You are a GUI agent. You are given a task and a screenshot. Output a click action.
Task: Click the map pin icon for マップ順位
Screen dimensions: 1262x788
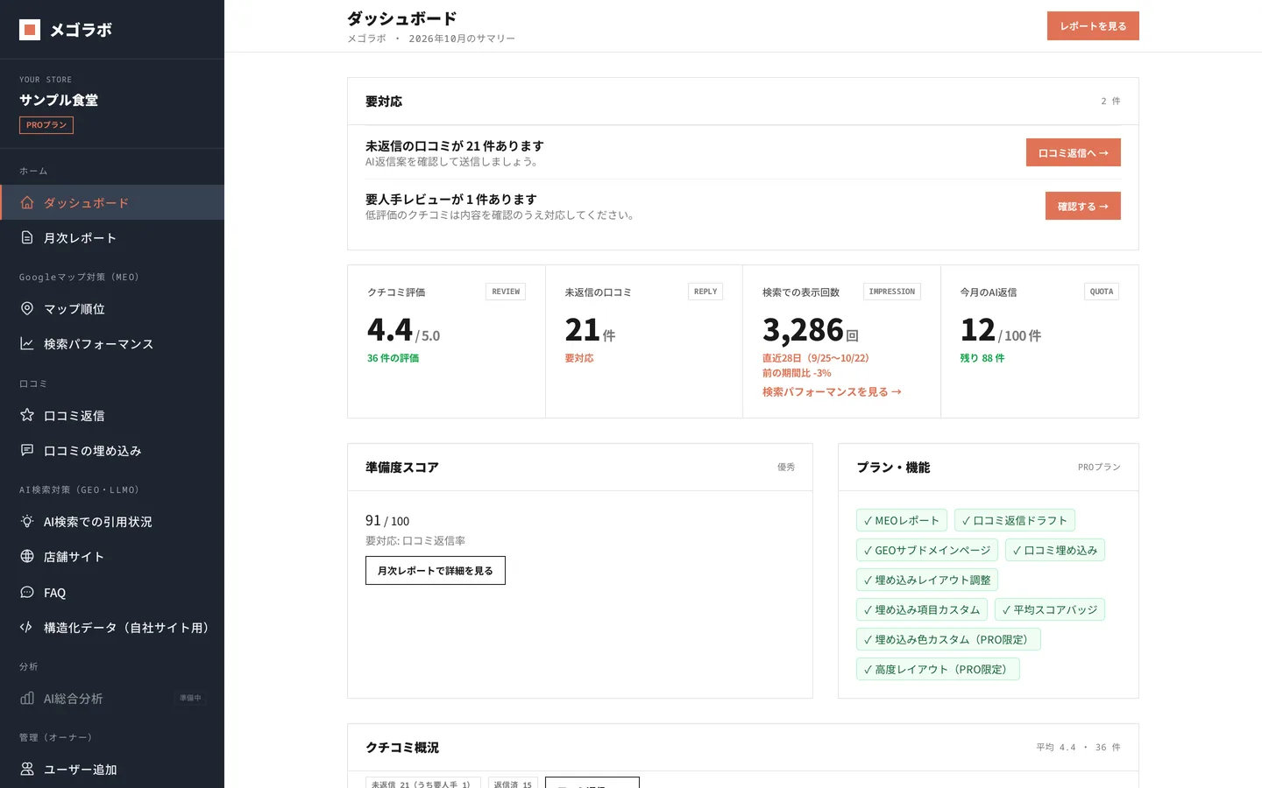point(27,308)
